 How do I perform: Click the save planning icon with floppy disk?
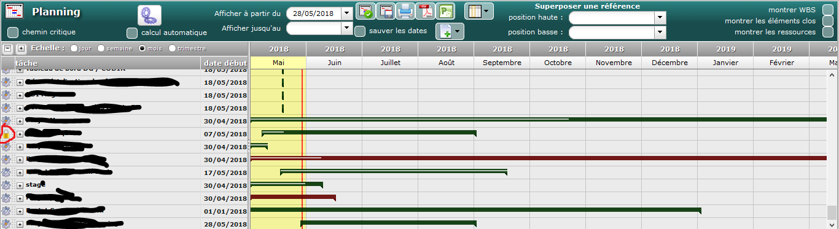[x=386, y=11]
